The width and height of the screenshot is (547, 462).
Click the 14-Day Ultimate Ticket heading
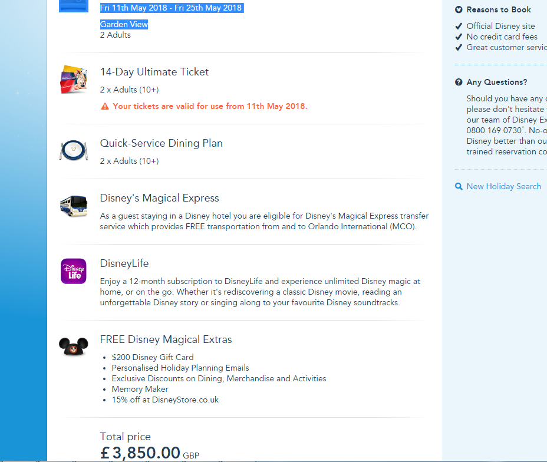(x=154, y=72)
